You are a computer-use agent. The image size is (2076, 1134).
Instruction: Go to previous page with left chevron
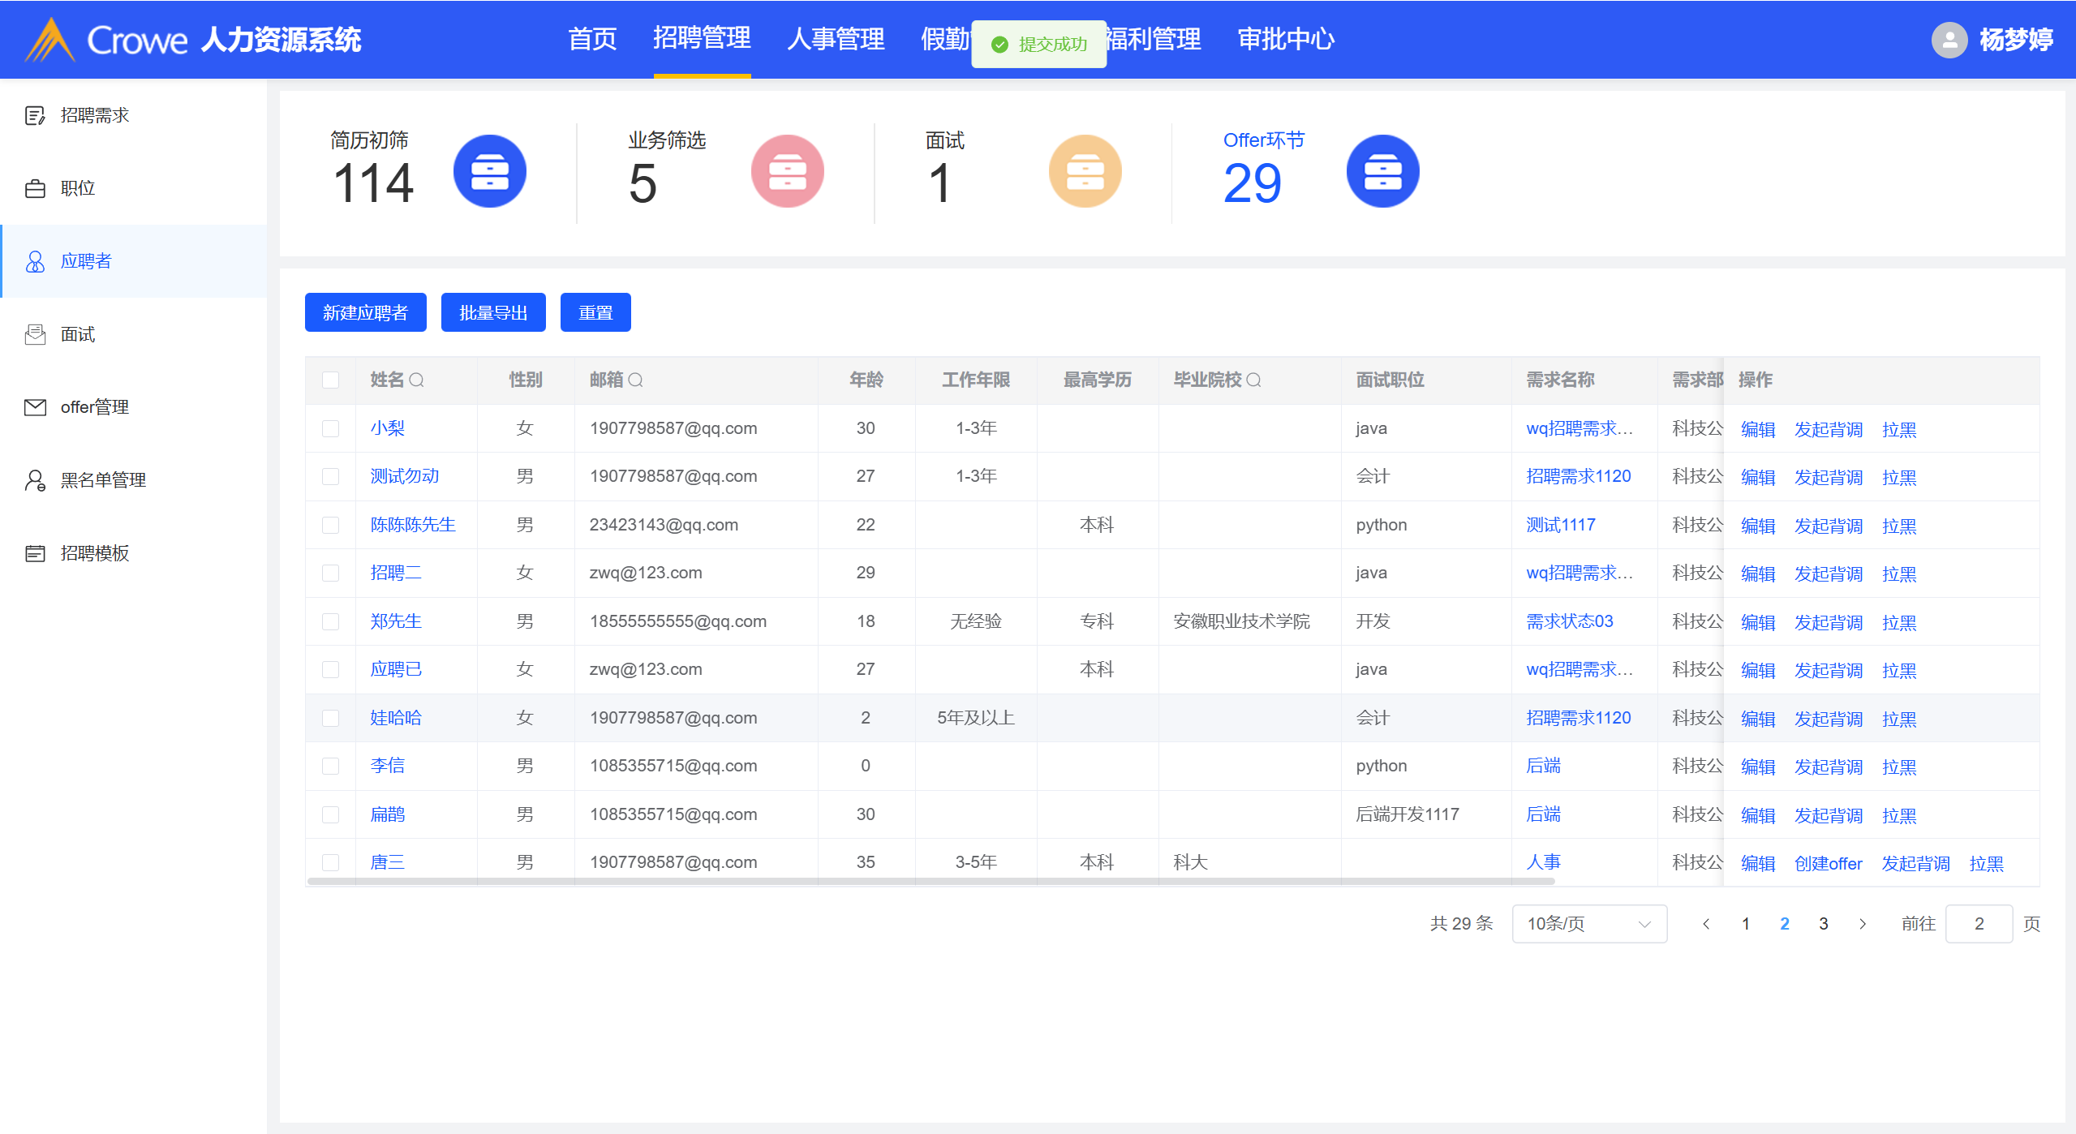pyautogui.click(x=1706, y=924)
